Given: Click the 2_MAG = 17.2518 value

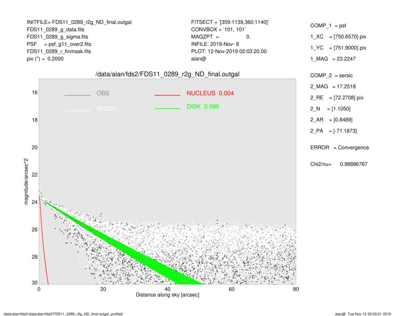Looking at the screenshot, I should tap(333, 87).
